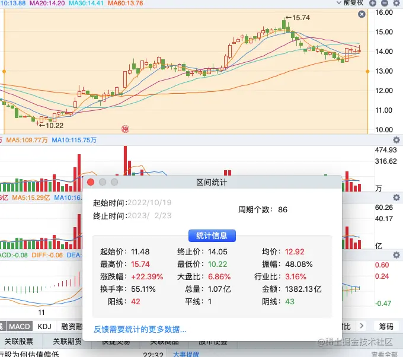The height and width of the screenshot is (357, 403).
Task: Open the 关联期货 related futures tab
Action: [67, 342]
